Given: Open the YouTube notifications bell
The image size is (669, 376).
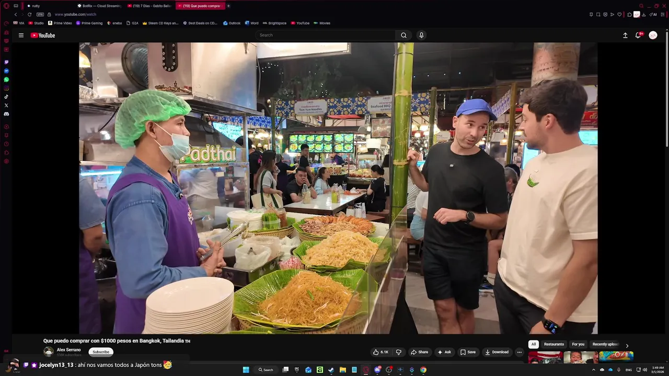Looking at the screenshot, I should [638, 35].
